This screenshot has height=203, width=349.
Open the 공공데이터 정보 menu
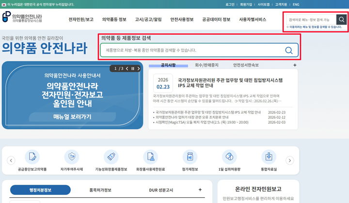coord(216,19)
